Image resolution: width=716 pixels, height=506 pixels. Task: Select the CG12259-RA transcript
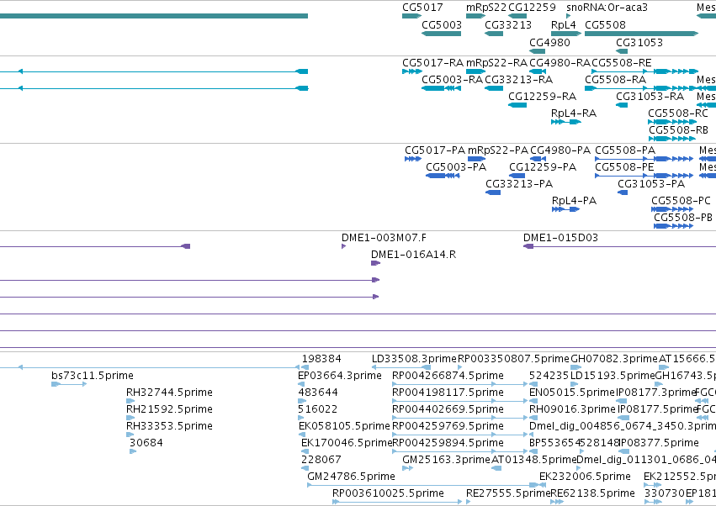[517, 105]
